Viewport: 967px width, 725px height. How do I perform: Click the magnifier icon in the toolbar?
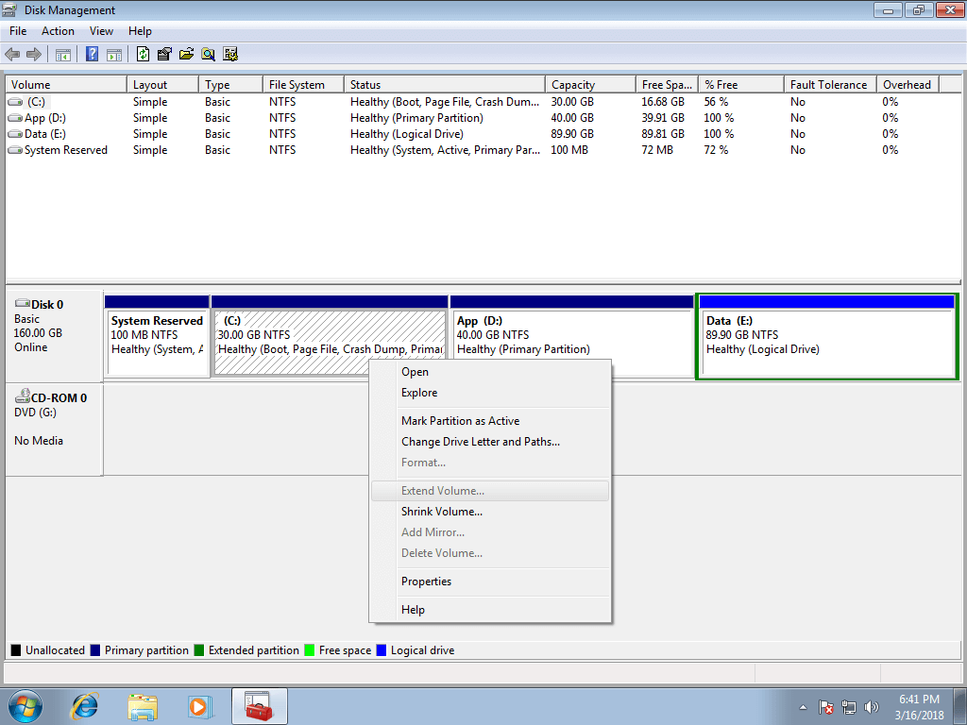[x=208, y=54]
